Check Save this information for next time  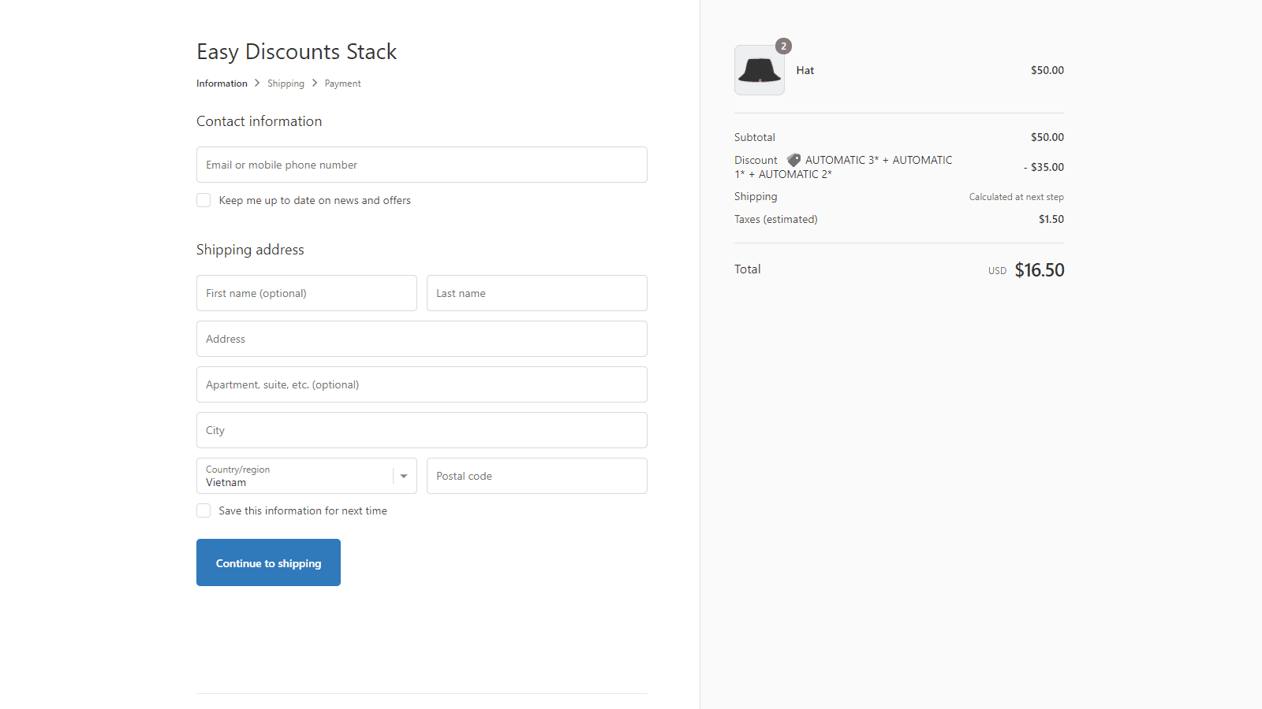203,510
